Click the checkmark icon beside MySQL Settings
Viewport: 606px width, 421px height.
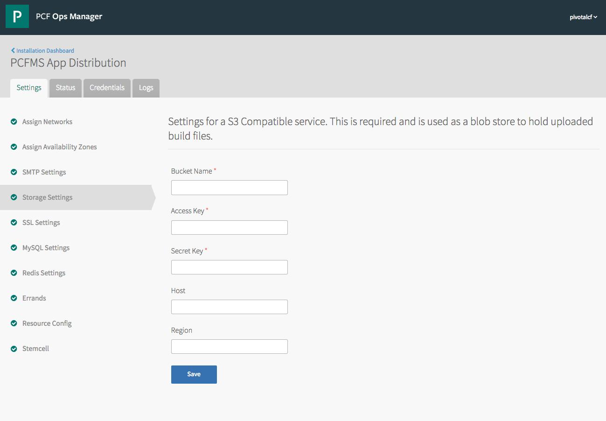(14, 248)
